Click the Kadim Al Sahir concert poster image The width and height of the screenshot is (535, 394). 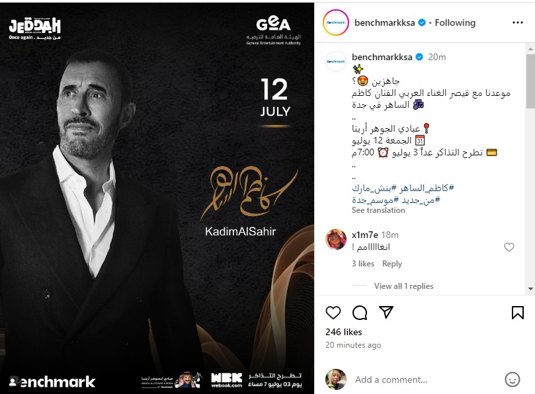(x=157, y=198)
